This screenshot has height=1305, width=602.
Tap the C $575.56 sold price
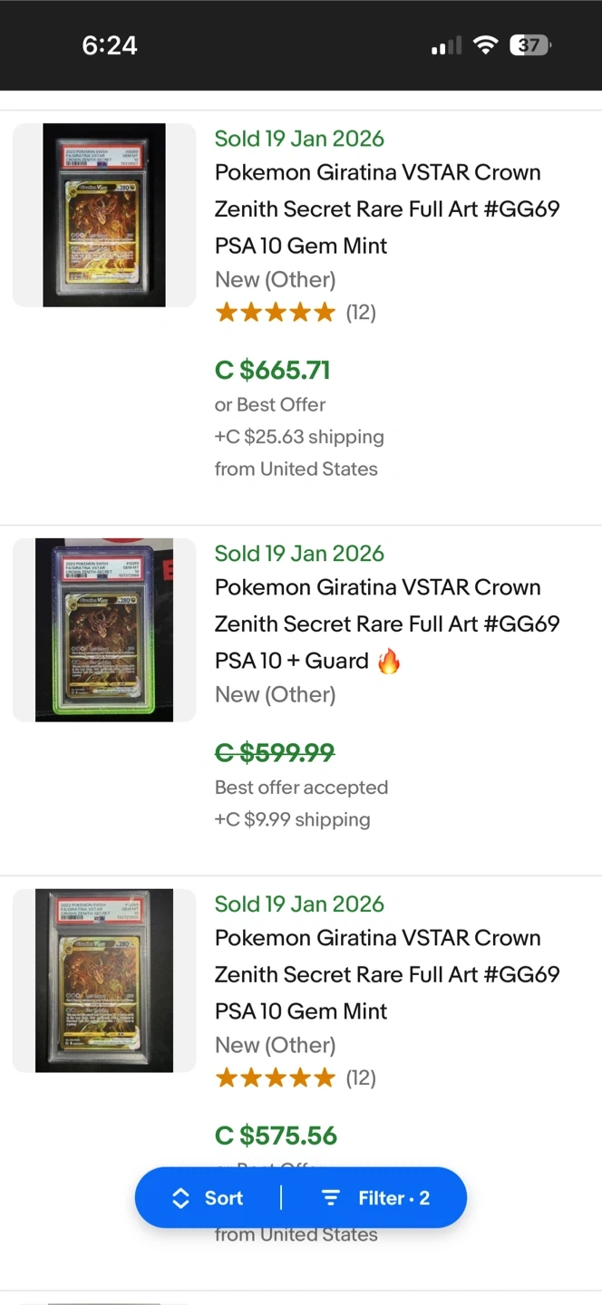tap(276, 1136)
